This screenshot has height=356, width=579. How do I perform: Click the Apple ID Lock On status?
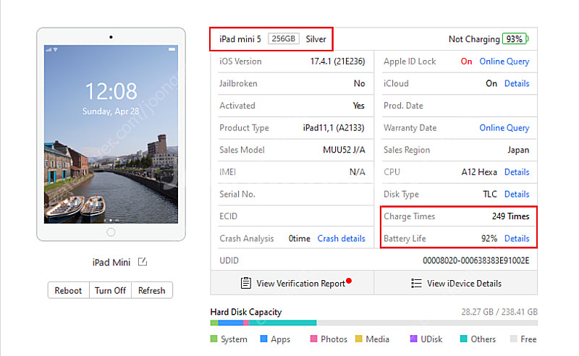(x=466, y=62)
